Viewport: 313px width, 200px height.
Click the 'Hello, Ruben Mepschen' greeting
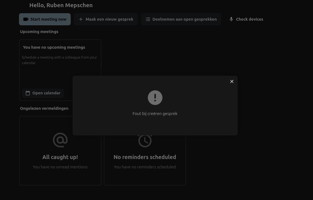click(x=61, y=5)
